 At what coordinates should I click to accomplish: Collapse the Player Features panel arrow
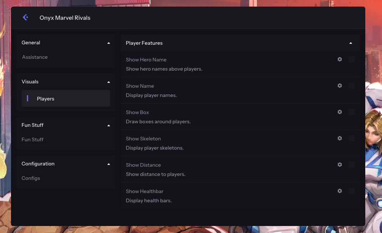[351, 43]
